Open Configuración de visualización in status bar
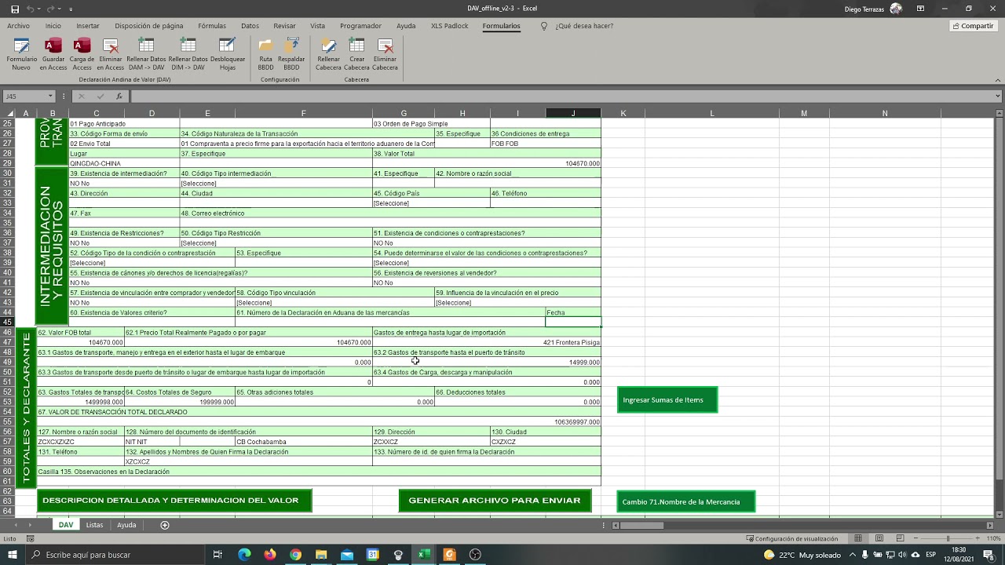This screenshot has height=565, width=1005. pos(791,538)
